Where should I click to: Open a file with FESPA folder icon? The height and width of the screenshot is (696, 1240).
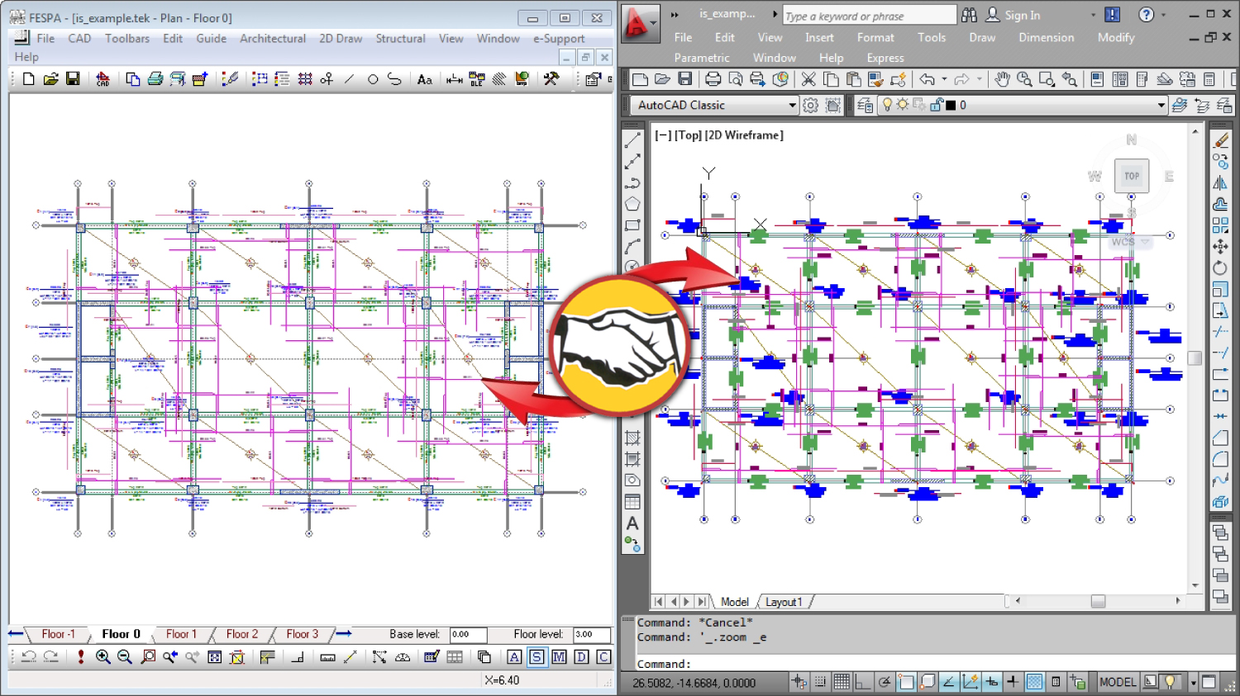coord(51,79)
